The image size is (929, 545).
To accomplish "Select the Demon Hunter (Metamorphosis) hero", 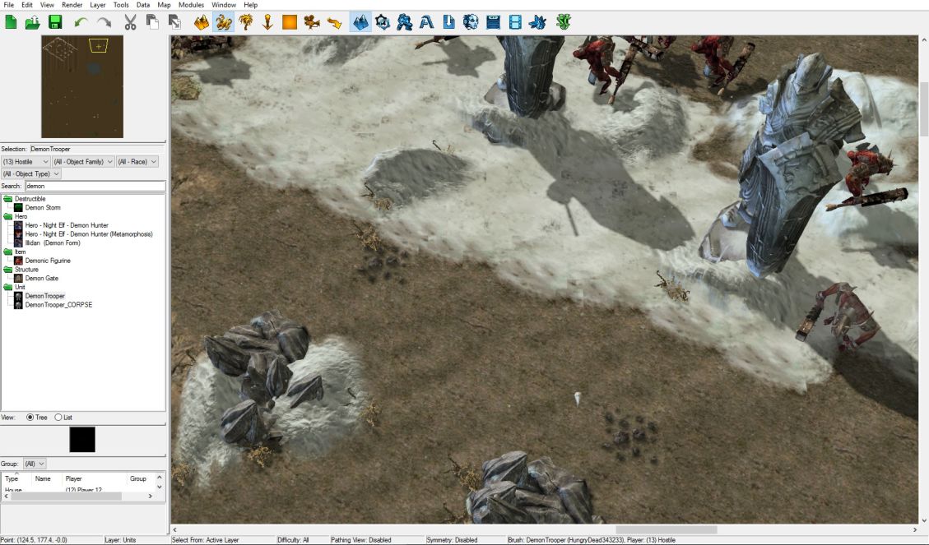I will point(89,234).
